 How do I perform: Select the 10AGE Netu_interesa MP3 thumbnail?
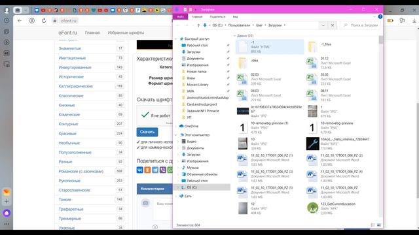coord(312,144)
